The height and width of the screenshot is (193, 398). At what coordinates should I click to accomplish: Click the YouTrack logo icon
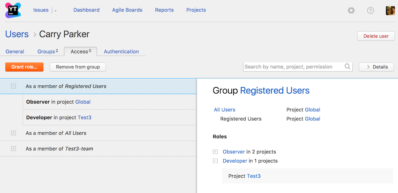pos(13,10)
